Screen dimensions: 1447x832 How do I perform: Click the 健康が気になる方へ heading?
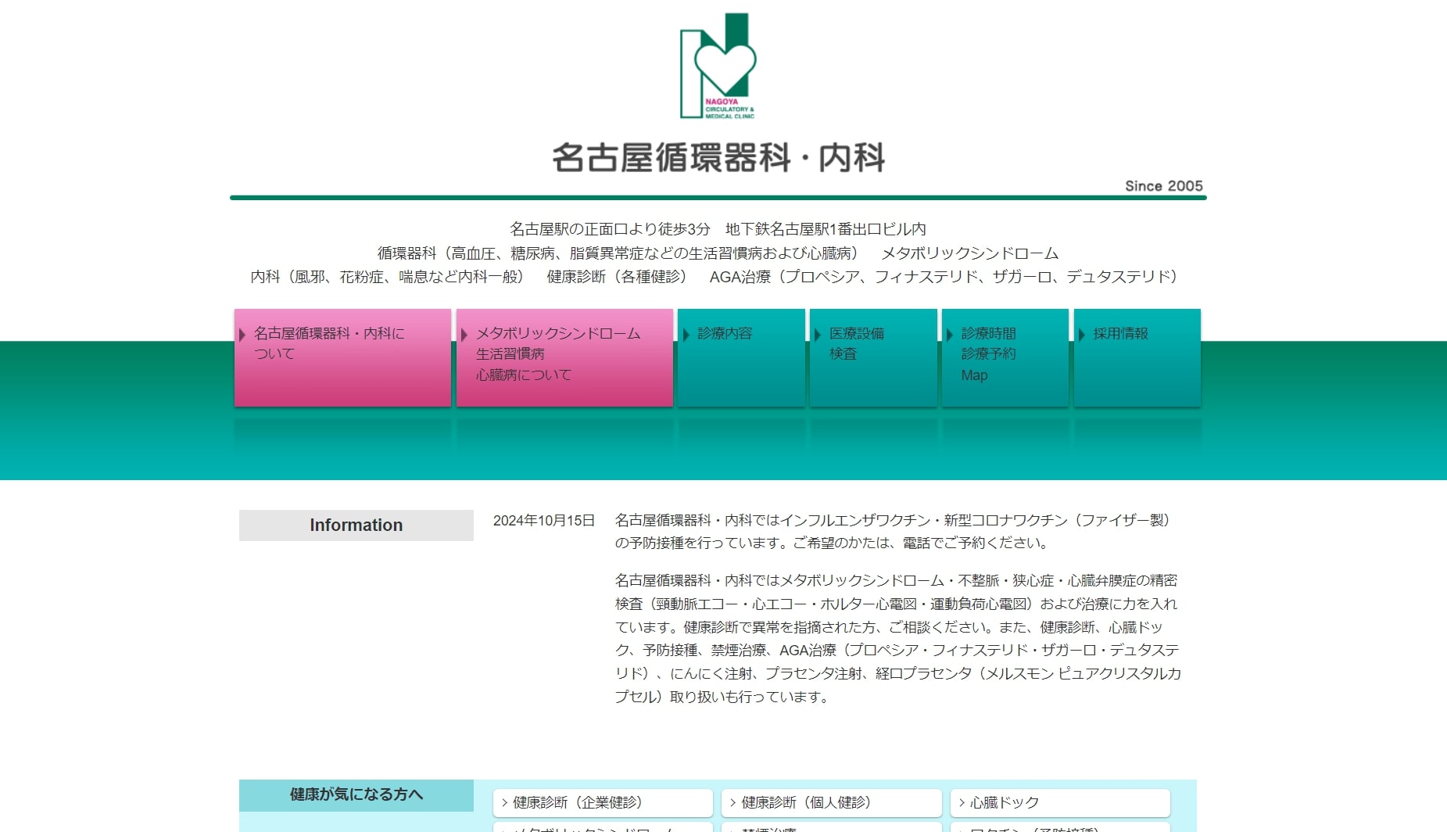pos(356,795)
